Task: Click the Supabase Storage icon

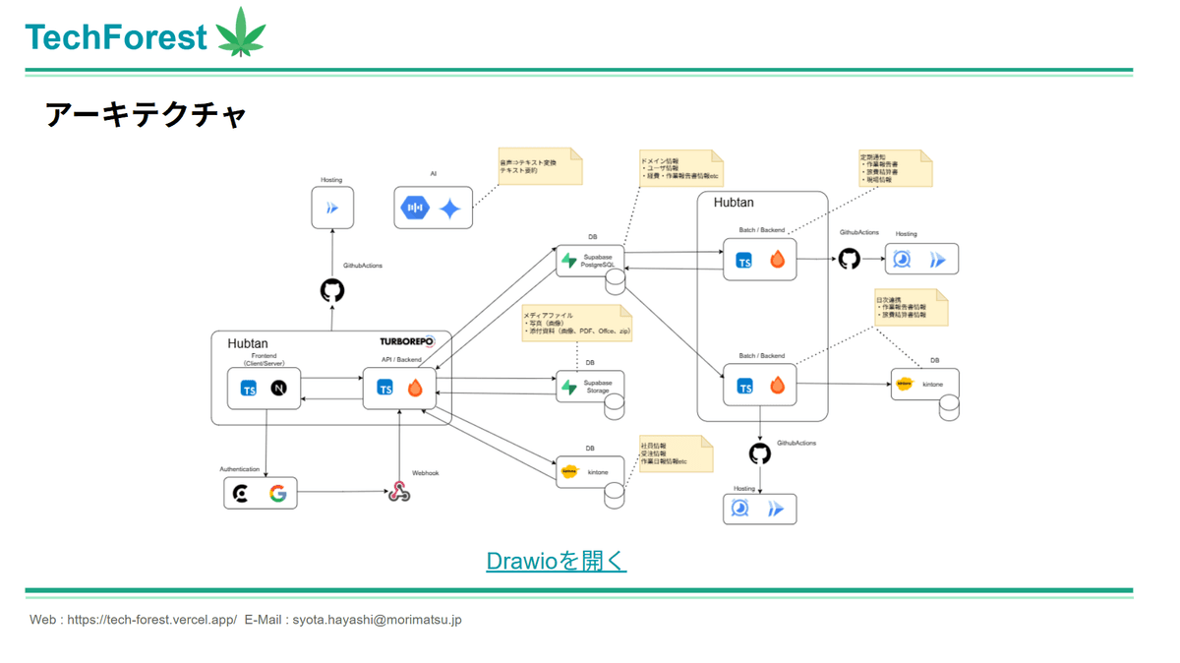Action: pos(569,387)
